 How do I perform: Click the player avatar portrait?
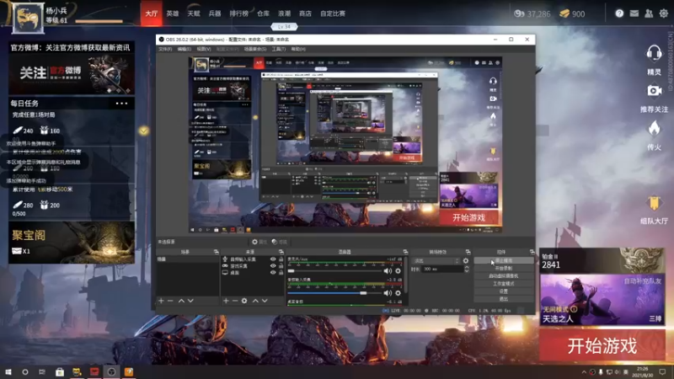coord(28,18)
